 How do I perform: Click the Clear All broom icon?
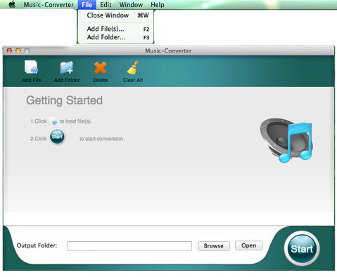click(133, 67)
